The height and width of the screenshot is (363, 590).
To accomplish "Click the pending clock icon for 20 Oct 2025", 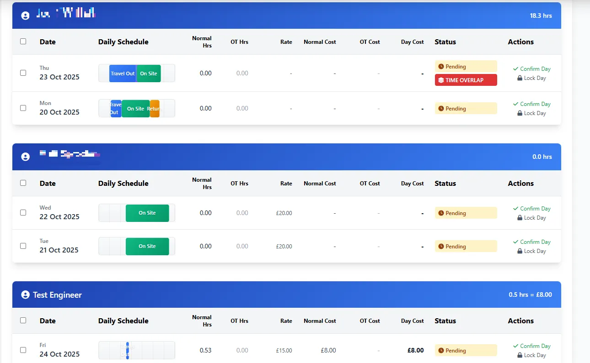I will [x=441, y=109].
